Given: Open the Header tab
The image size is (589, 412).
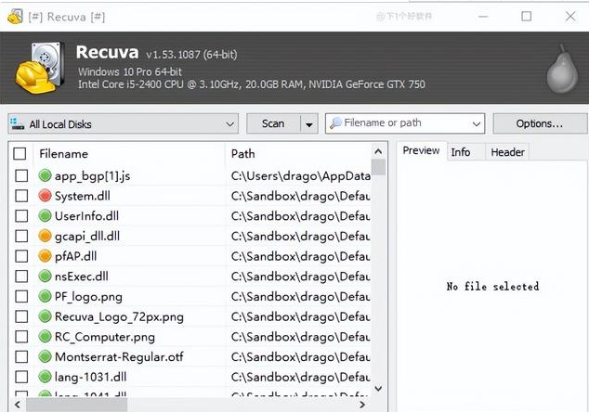Looking at the screenshot, I should point(507,152).
